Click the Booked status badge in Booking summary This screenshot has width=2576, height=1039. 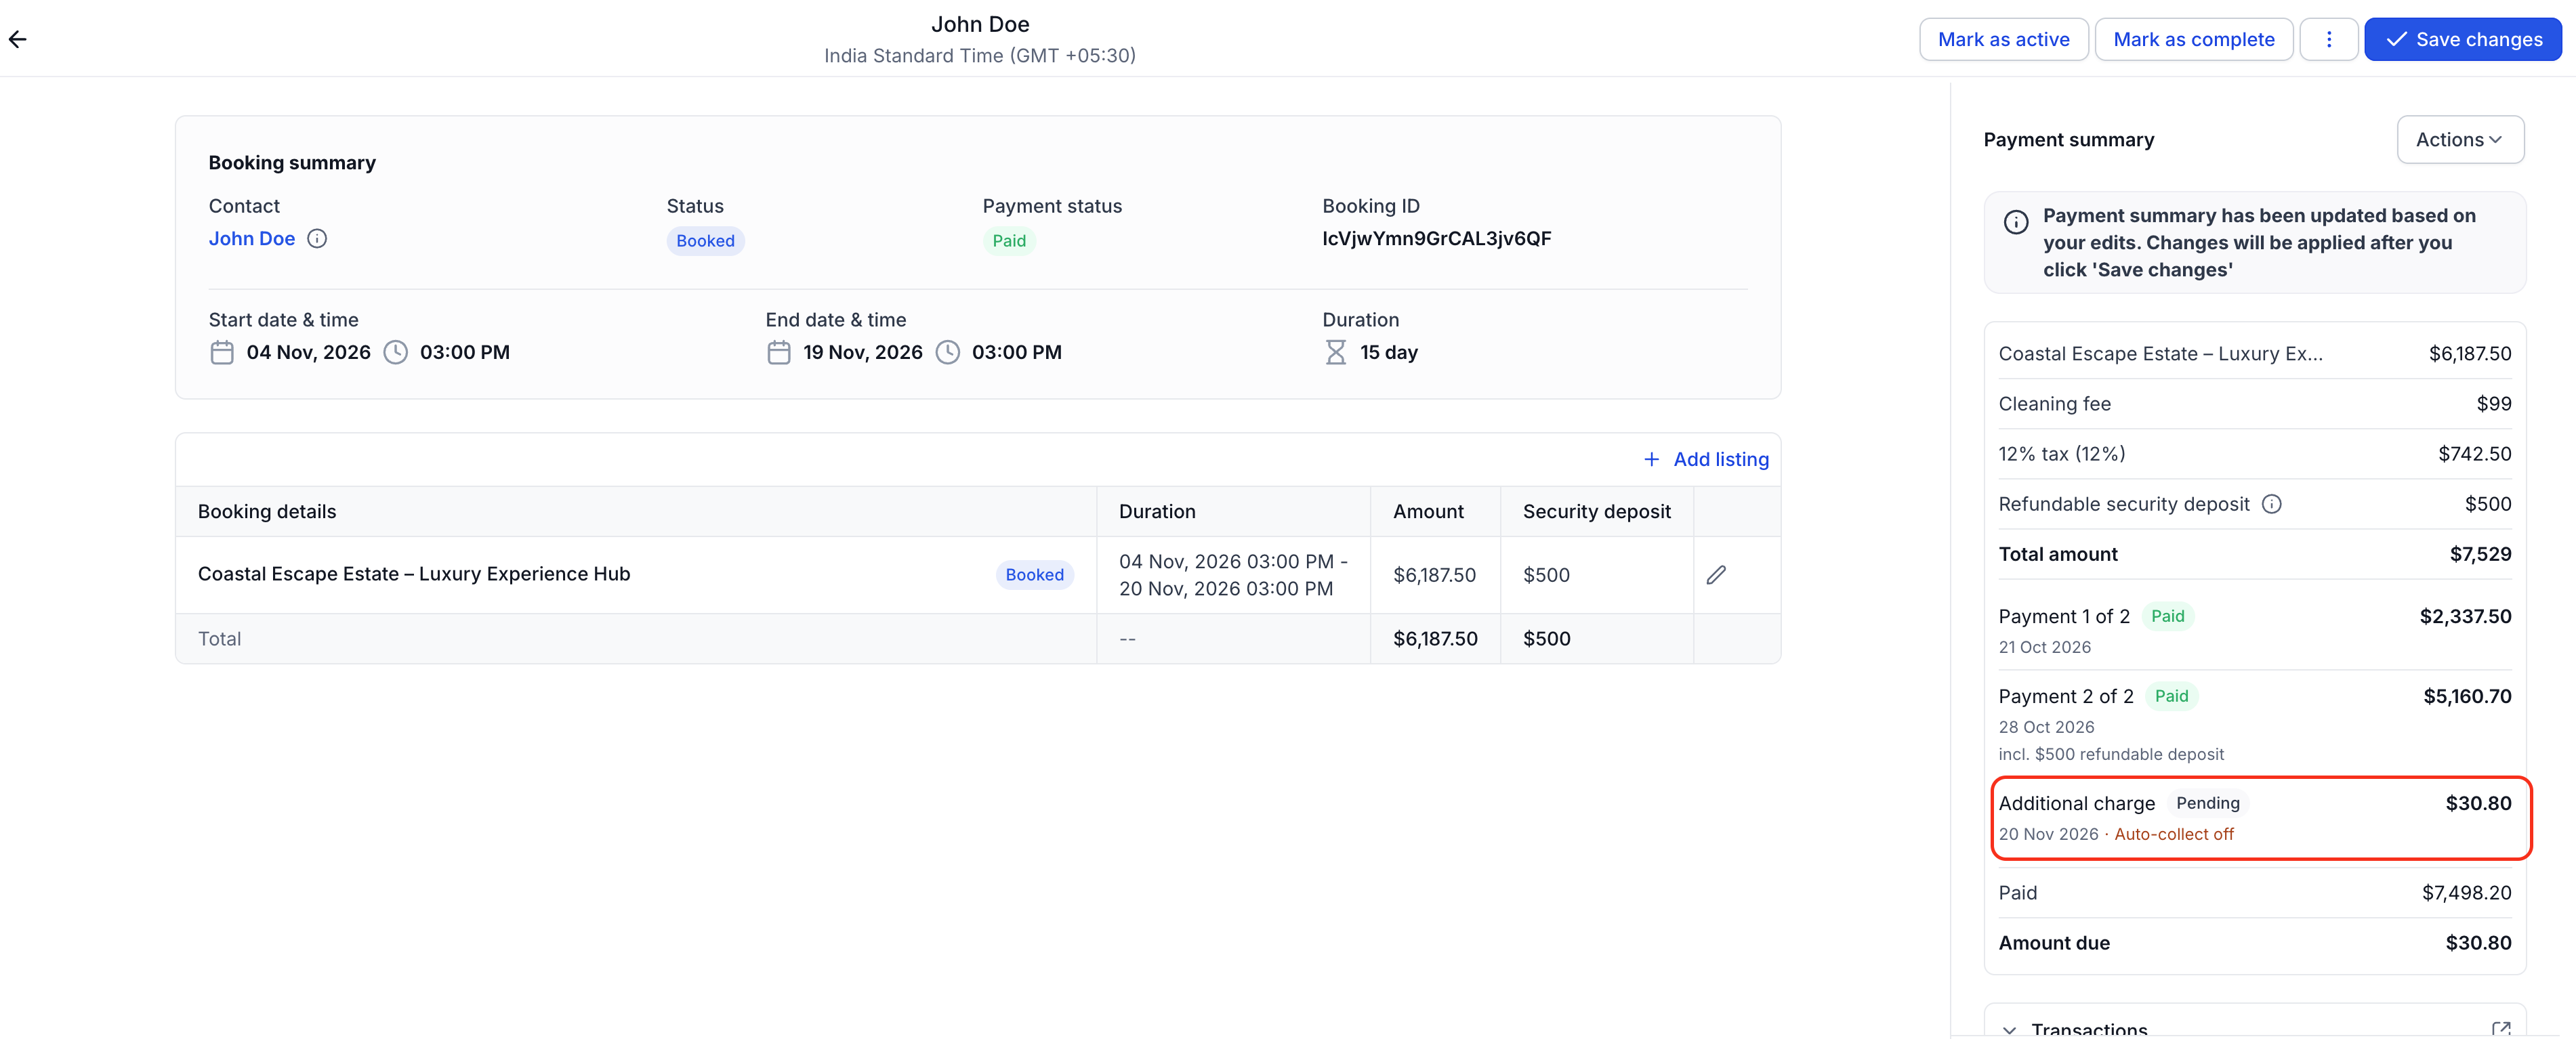coord(706,241)
